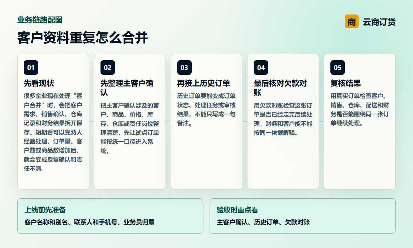
Task: Click the 05 step number badge
Action: (x=338, y=68)
